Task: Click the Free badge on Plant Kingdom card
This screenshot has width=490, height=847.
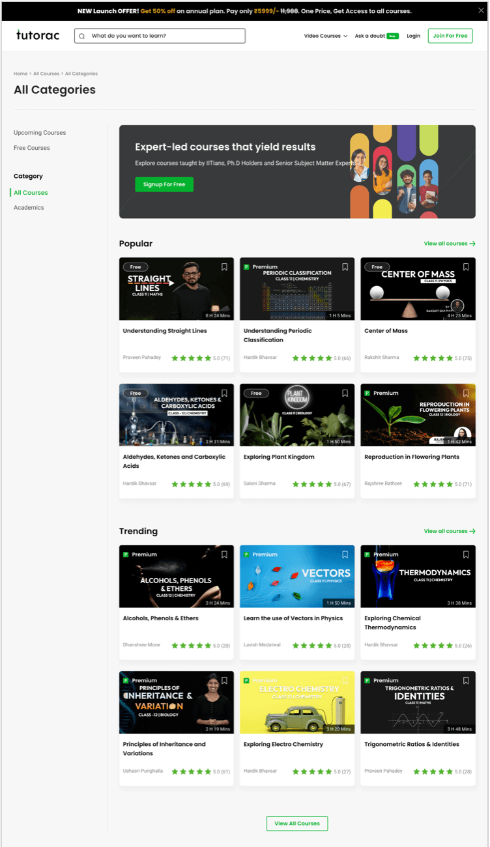Action: (x=256, y=394)
